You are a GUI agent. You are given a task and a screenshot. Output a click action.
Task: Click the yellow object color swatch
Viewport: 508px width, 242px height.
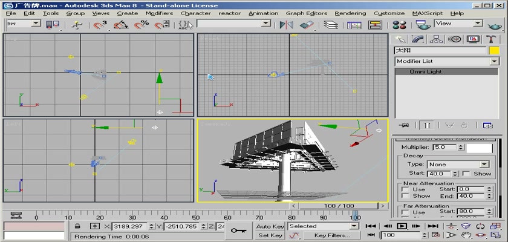point(494,50)
